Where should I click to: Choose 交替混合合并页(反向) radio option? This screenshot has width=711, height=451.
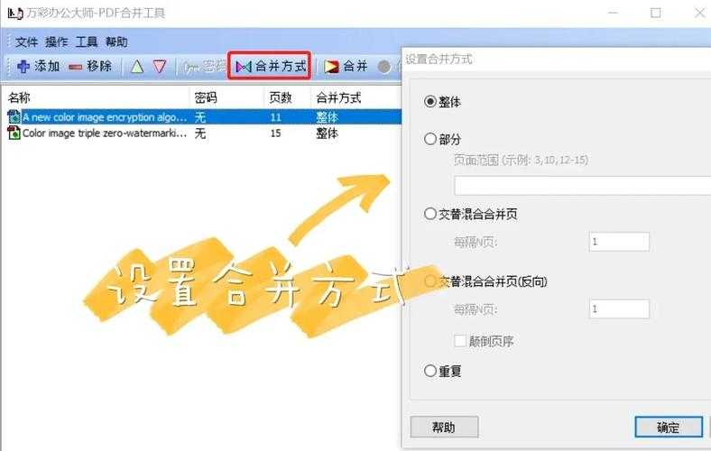coord(429,281)
